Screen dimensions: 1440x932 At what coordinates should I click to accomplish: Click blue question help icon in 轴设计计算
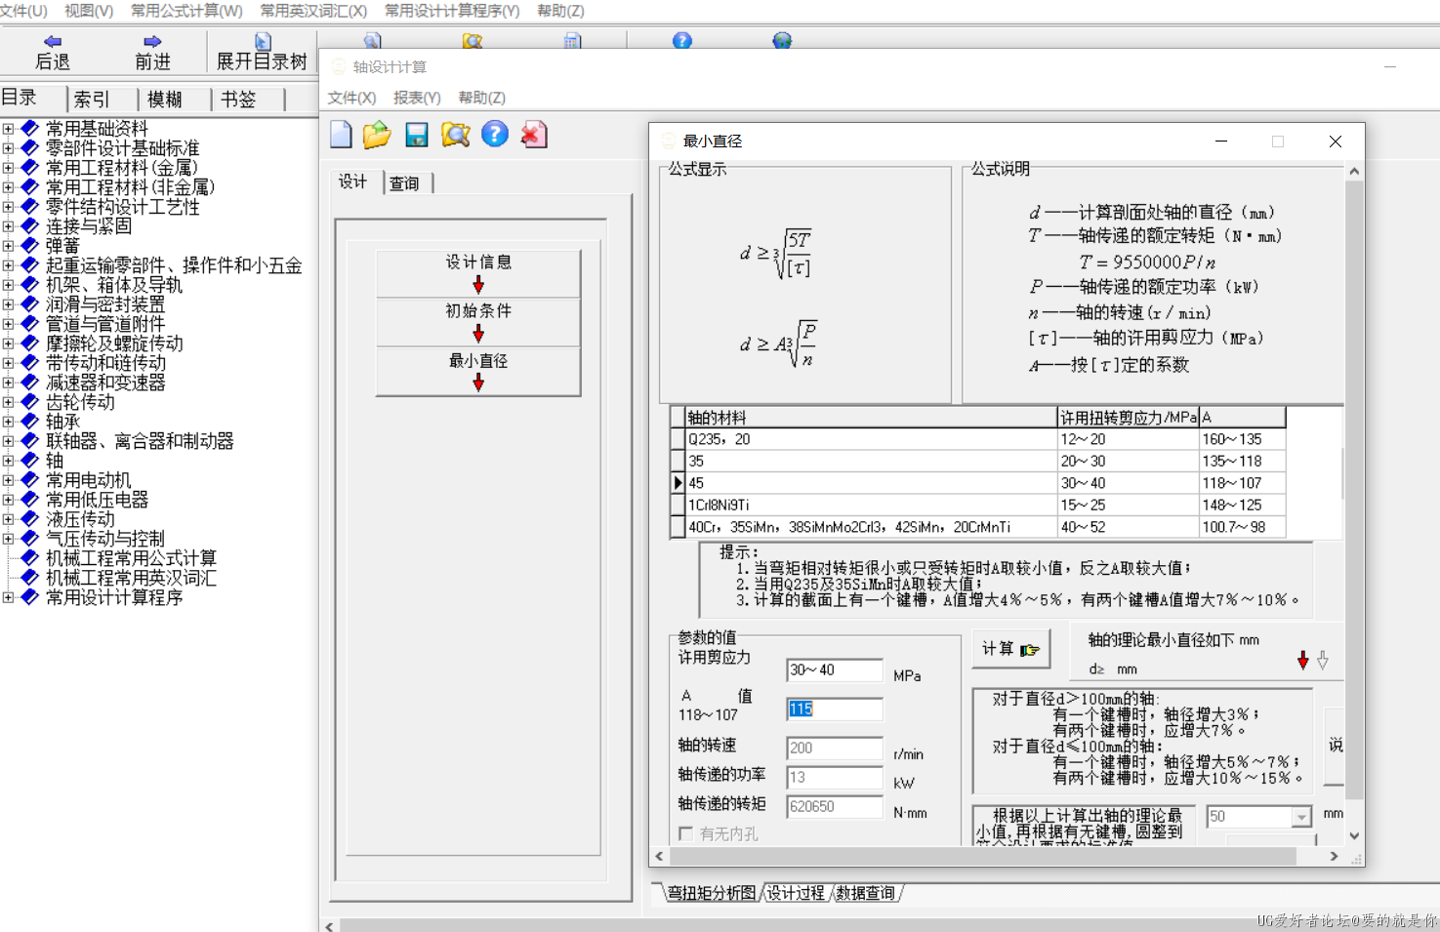[x=495, y=134]
